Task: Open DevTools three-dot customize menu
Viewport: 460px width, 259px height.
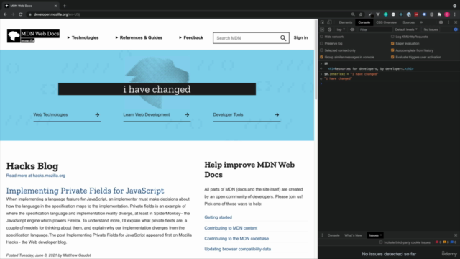Action: point(448,22)
